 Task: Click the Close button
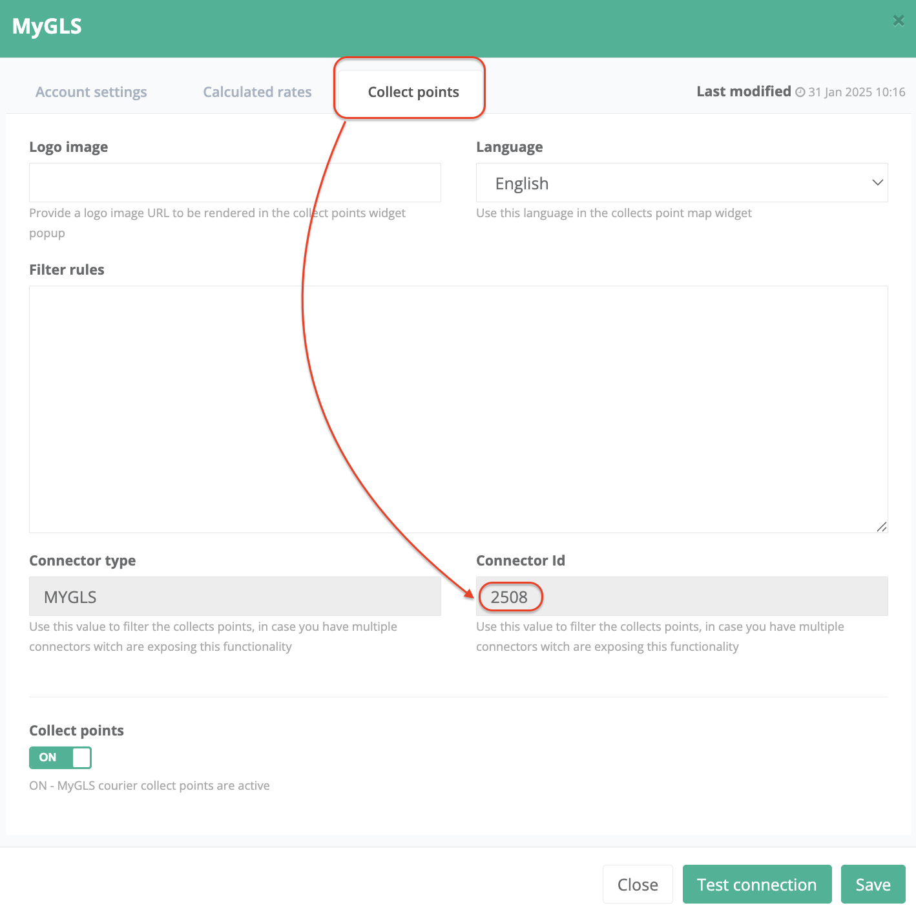click(638, 884)
